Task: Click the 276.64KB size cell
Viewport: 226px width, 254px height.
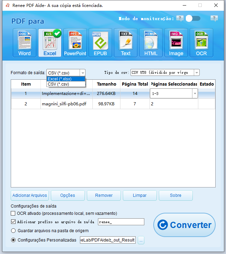Action: click(106, 94)
